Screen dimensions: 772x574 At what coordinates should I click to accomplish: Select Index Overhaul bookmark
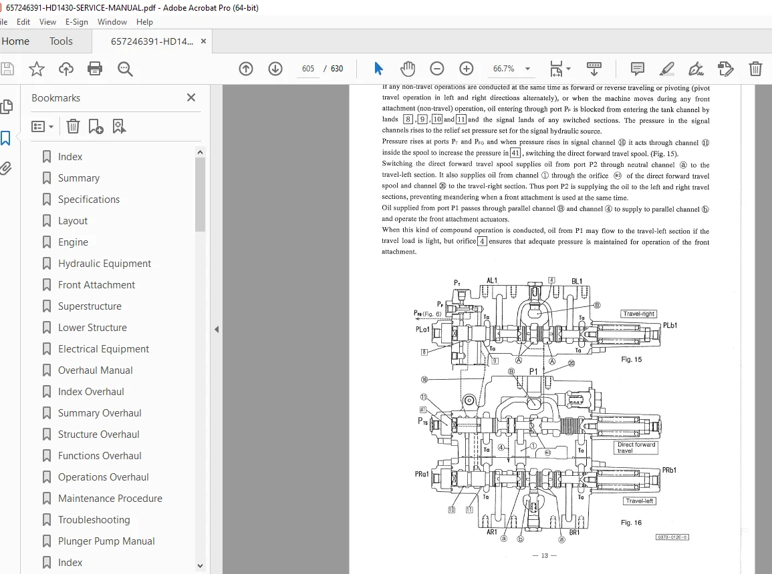[91, 392]
